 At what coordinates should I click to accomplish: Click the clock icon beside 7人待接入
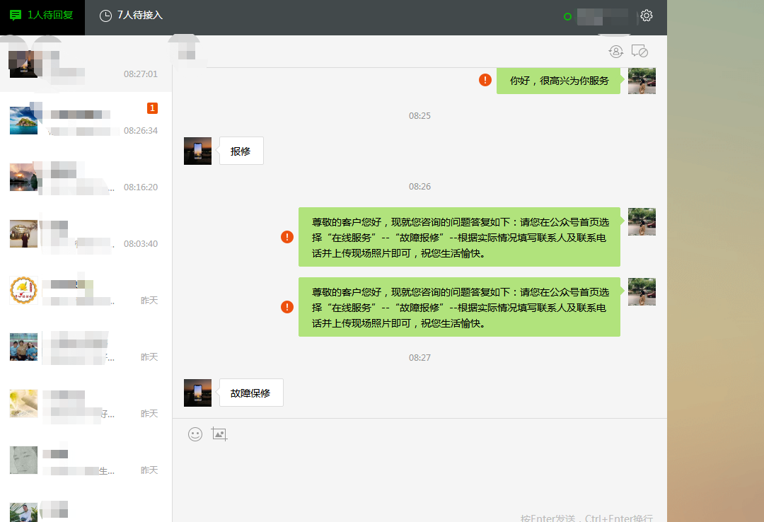pyautogui.click(x=106, y=14)
